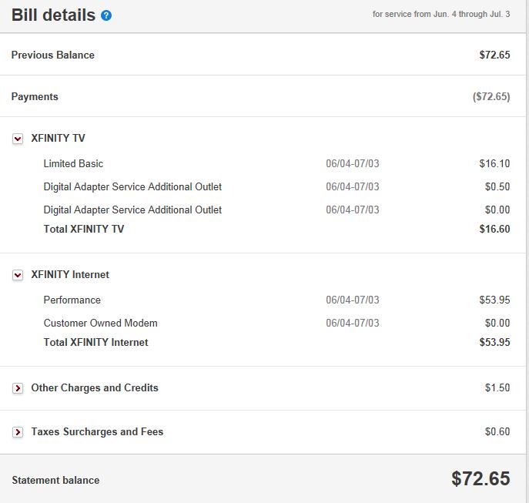Click the Statement balance $72.65 total
The image size is (529, 503).
click(x=480, y=478)
